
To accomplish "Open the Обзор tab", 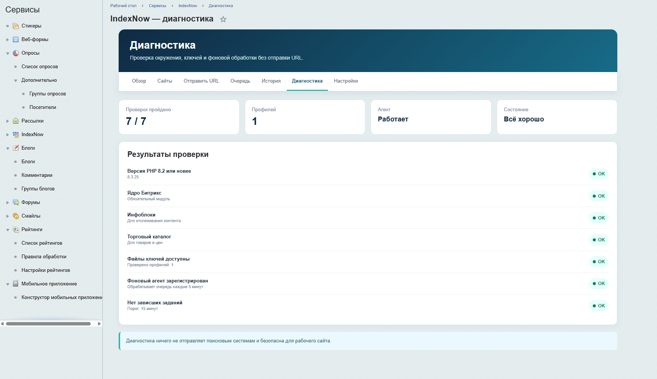I will (x=139, y=81).
